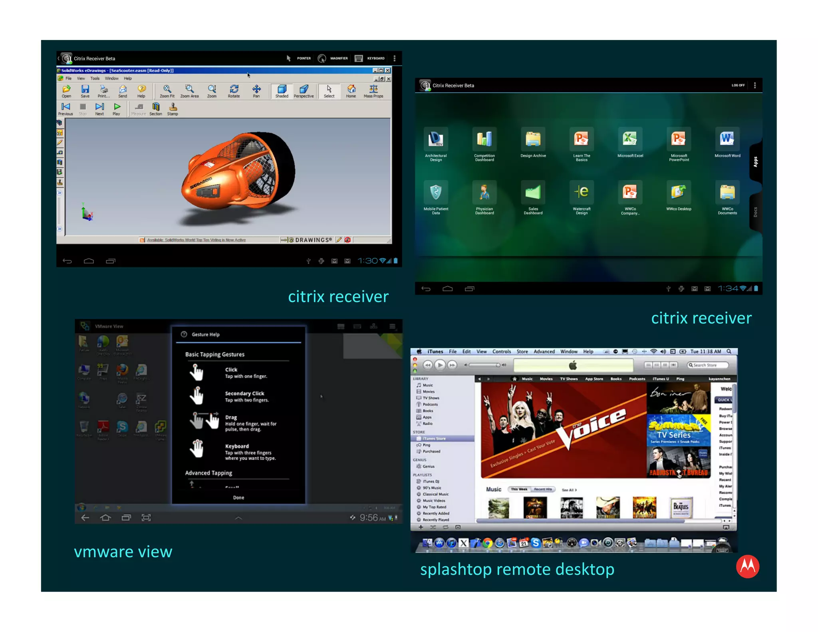818x632 pixels.
Task: Choose the Select tool in eDrawings
Action: click(329, 91)
